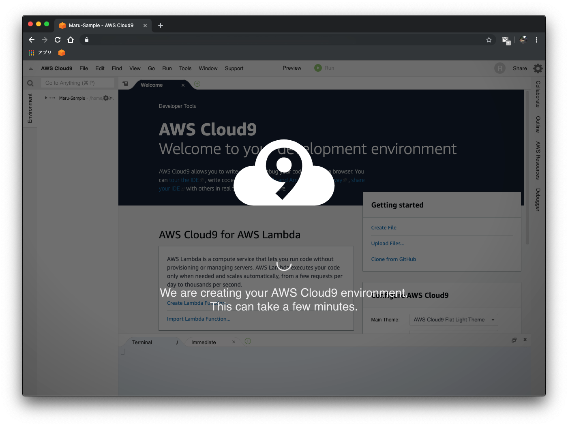This screenshot has width=568, height=426.
Task: Close the console panel
Action: pyautogui.click(x=525, y=340)
